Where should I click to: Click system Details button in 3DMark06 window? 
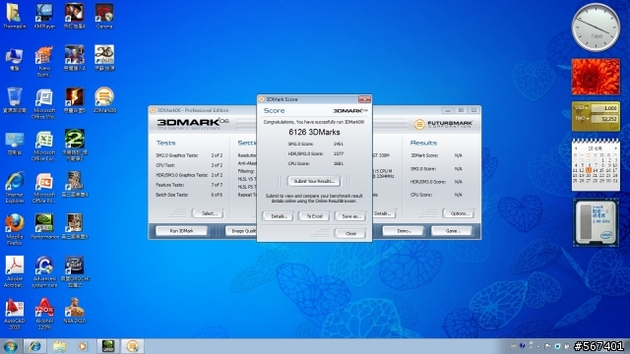point(384,213)
